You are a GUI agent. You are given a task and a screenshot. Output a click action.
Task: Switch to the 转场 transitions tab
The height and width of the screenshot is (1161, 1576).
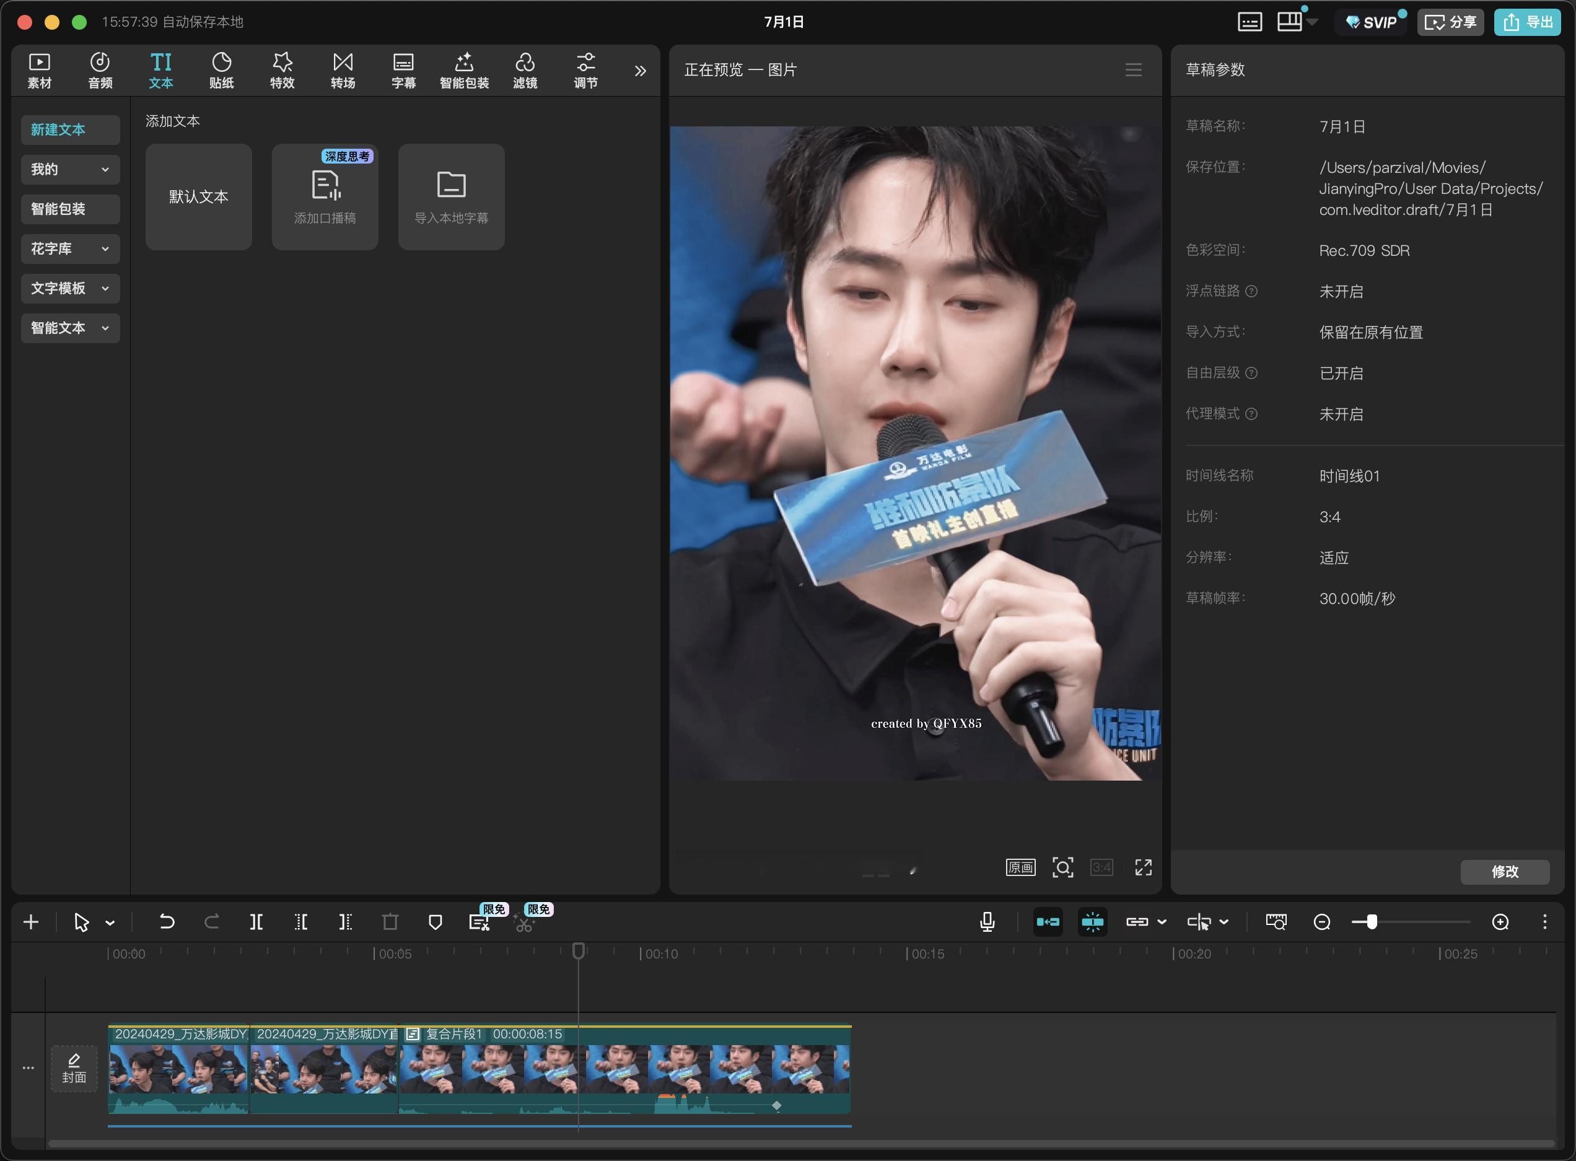(x=343, y=71)
